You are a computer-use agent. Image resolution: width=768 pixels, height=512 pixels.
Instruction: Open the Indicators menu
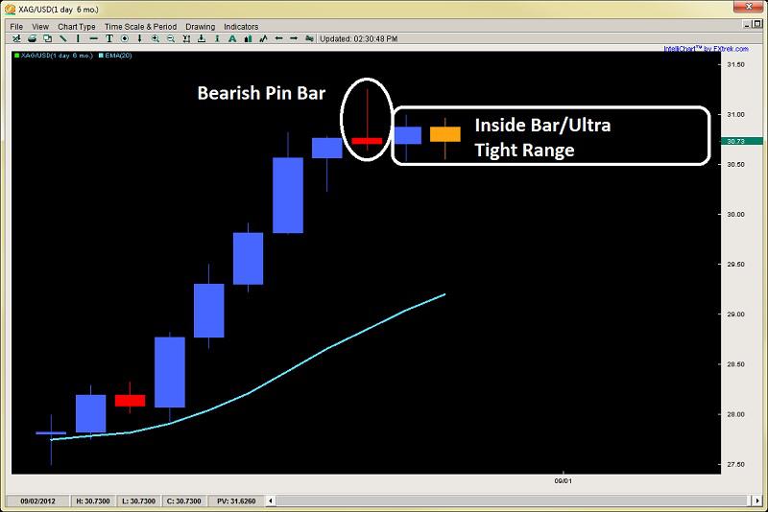click(241, 27)
